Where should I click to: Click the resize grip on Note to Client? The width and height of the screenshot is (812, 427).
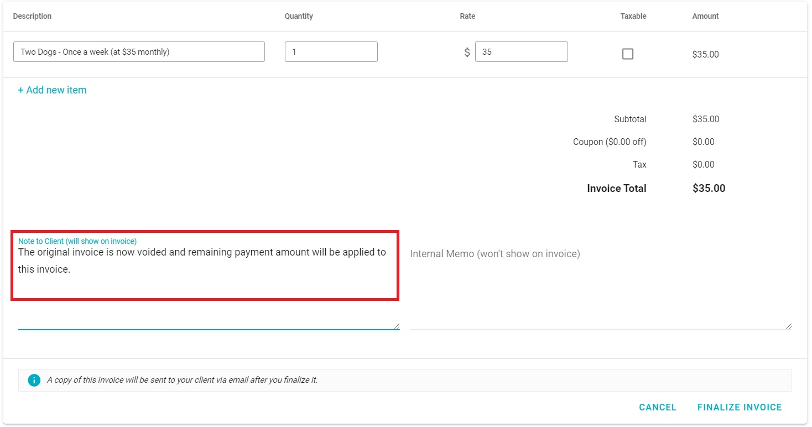pos(396,325)
